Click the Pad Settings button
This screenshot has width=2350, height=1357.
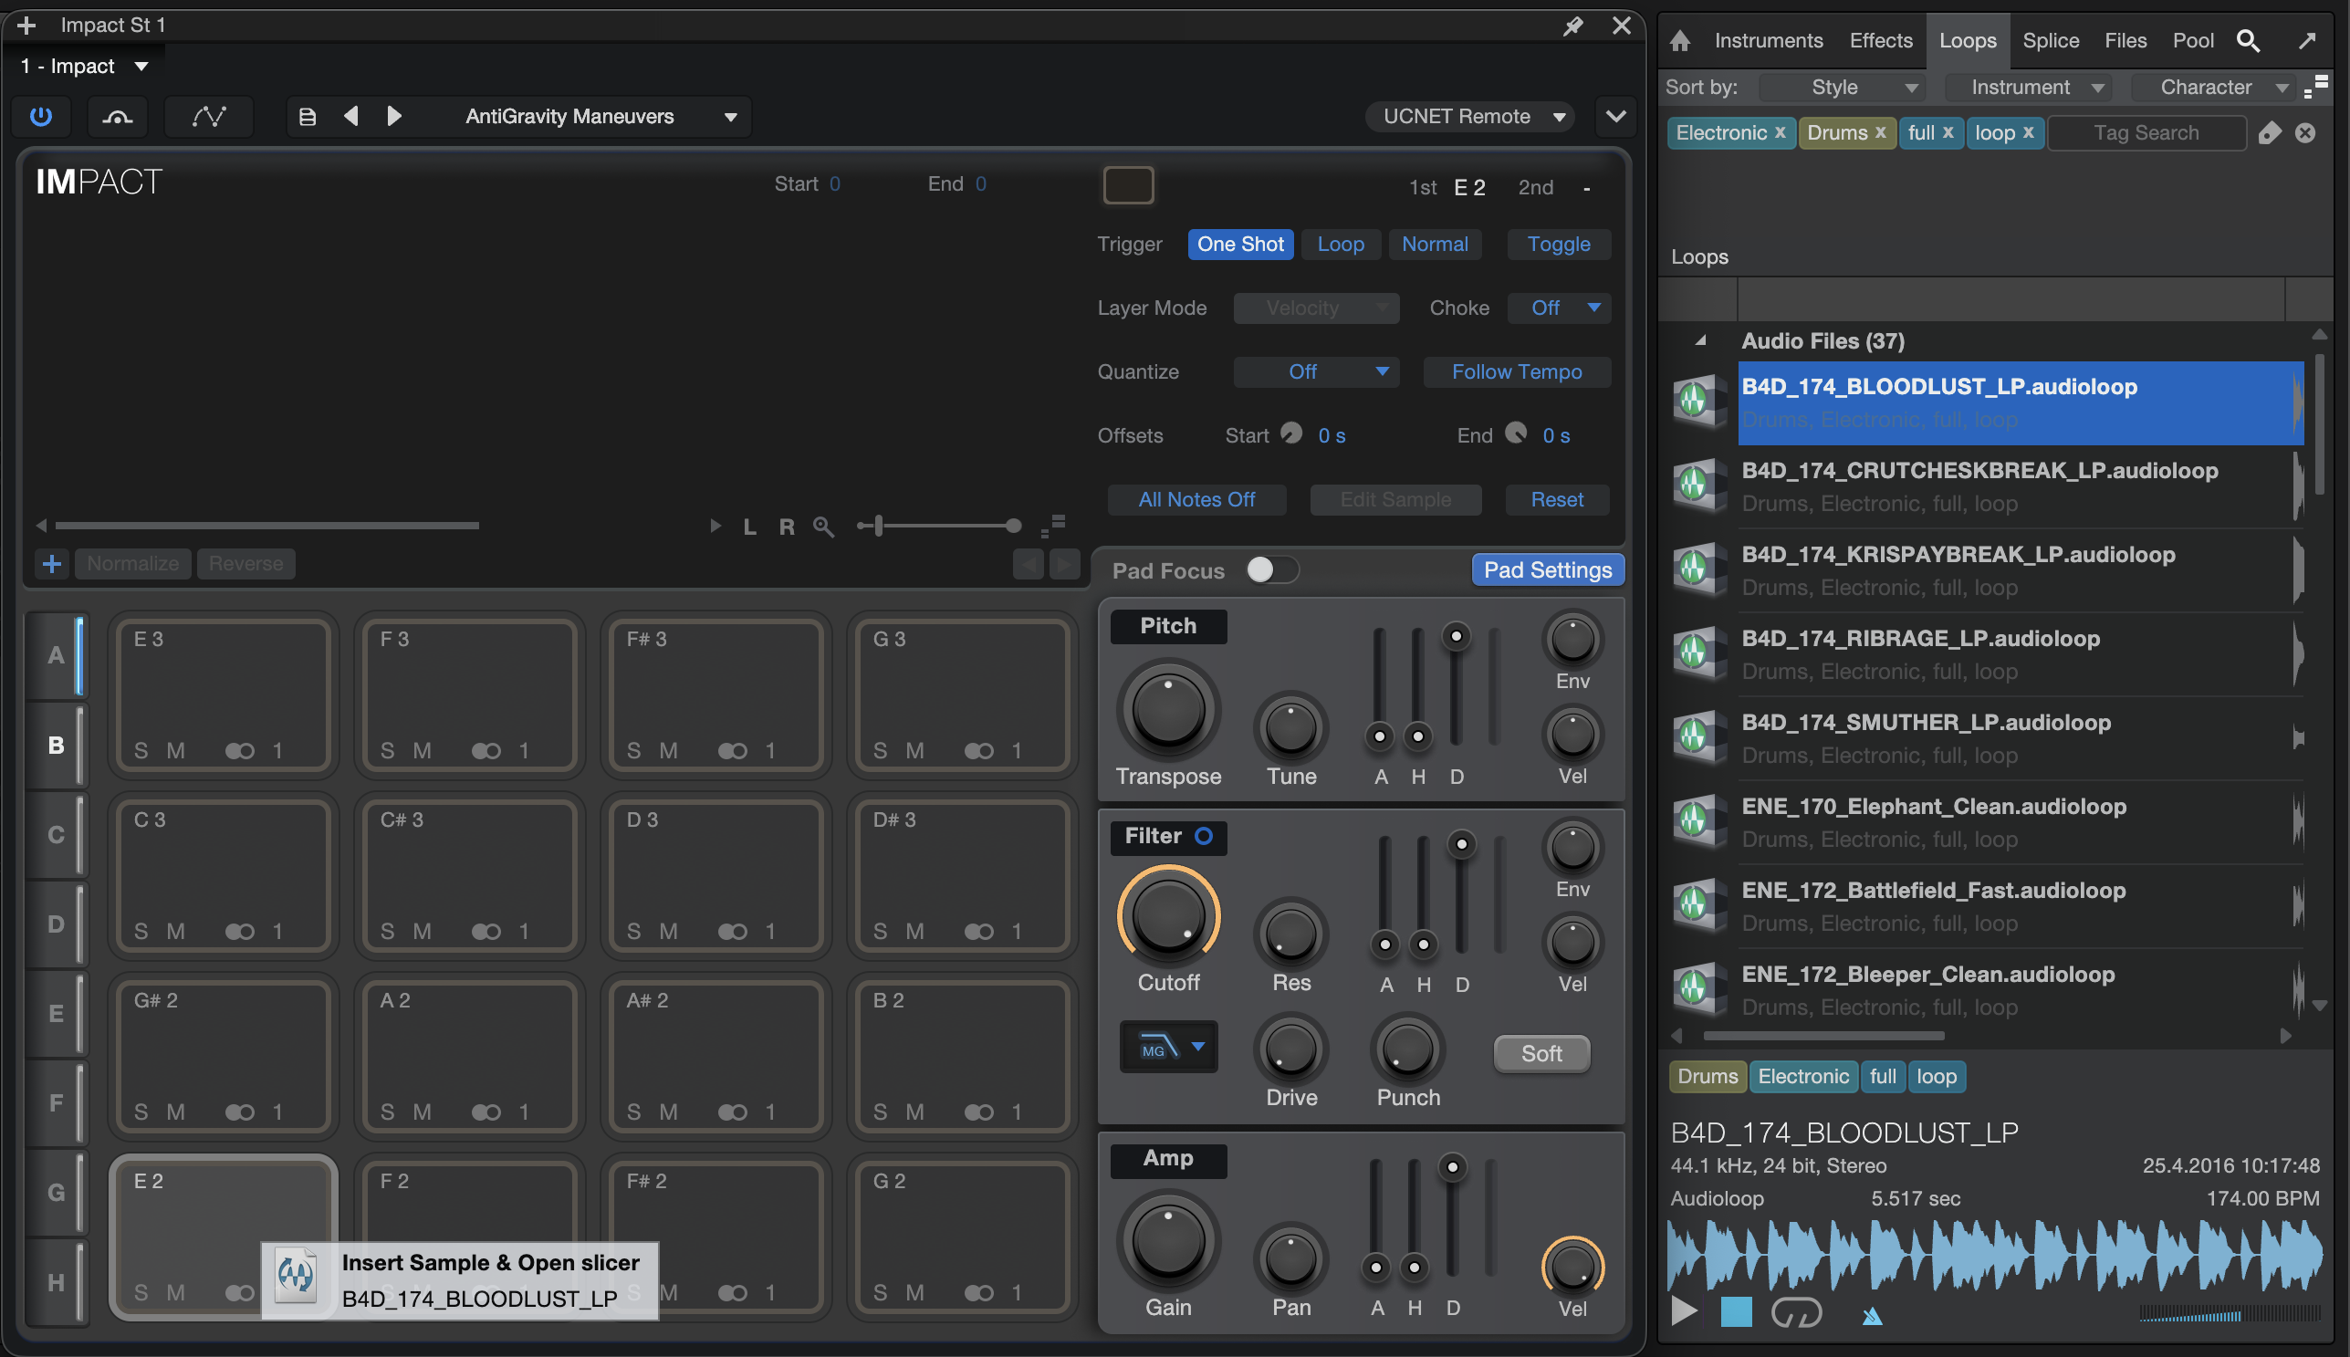pyautogui.click(x=1548, y=569)
